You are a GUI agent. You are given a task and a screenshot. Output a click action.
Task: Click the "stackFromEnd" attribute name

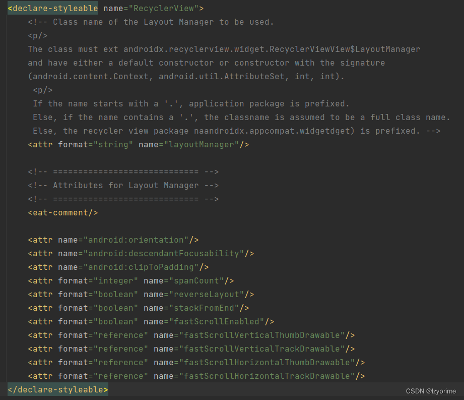coord(206,308)
